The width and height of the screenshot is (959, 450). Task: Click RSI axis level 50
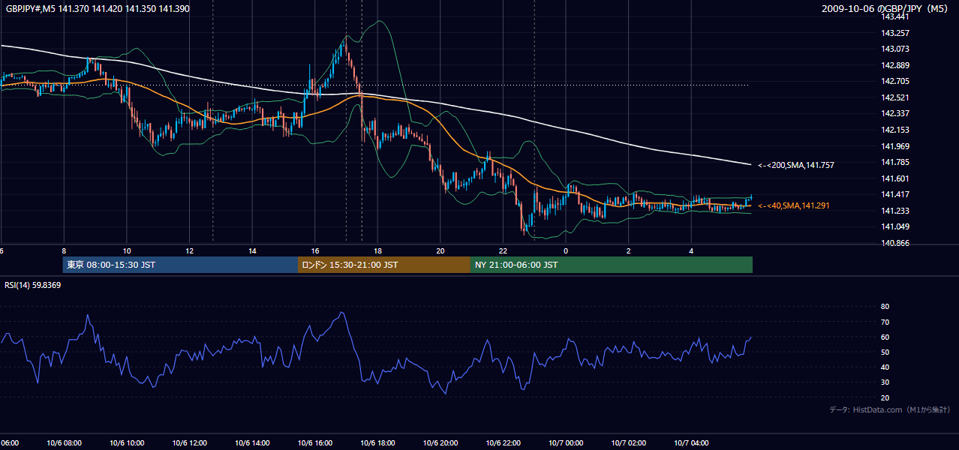(885, 352)
